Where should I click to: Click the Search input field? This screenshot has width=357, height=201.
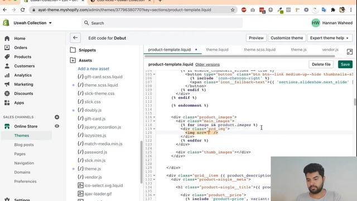point(162,23)
